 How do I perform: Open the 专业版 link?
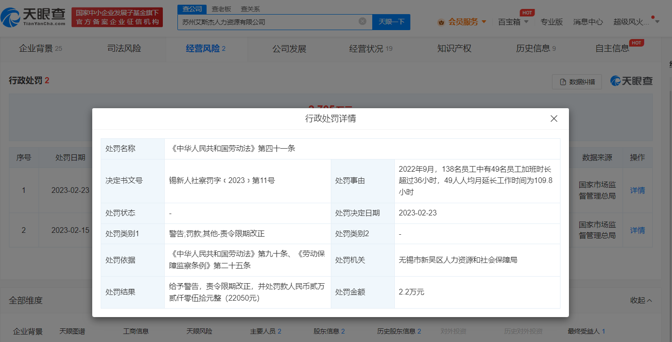point(552,22)
